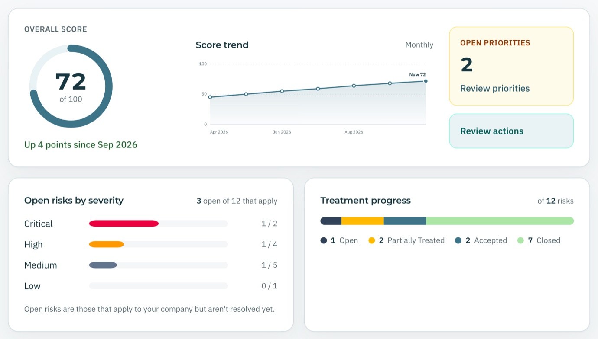
Task: Open the Review actions button
Action: 511,131
